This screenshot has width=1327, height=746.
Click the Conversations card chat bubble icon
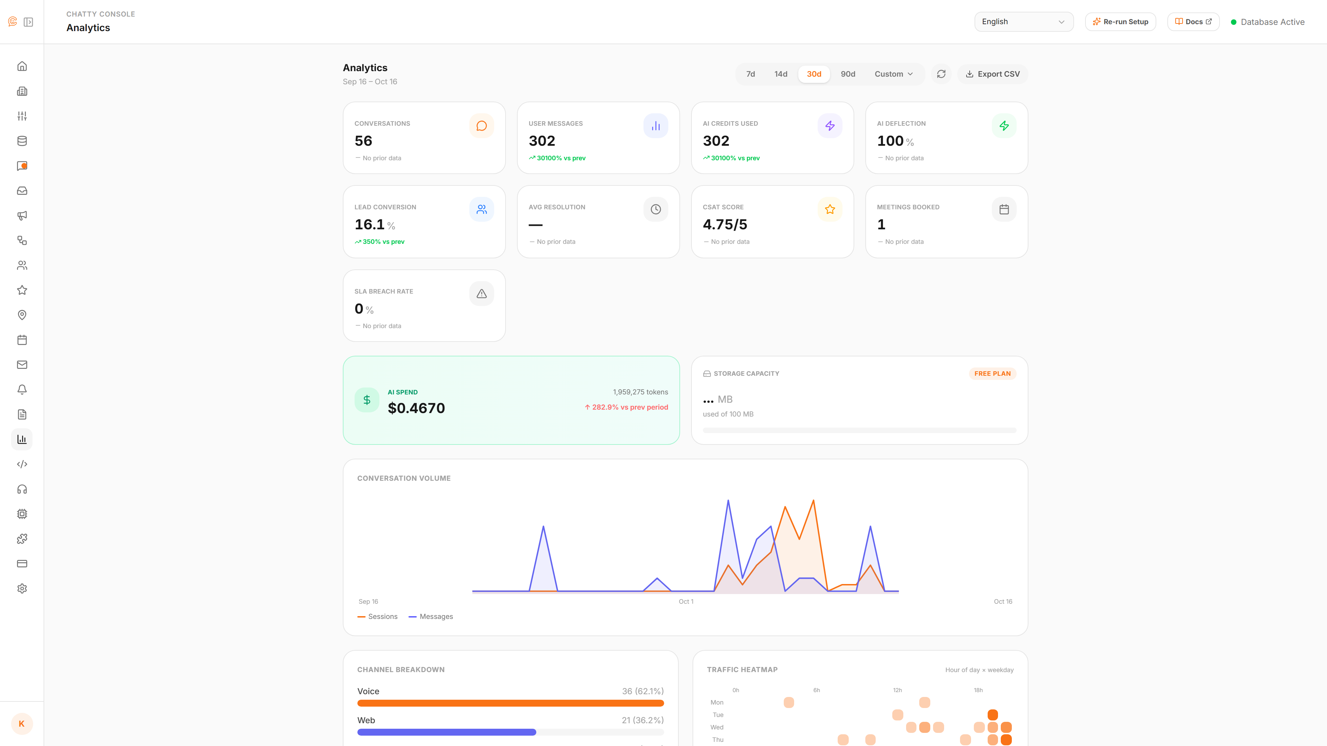click(x=482, y=126)
